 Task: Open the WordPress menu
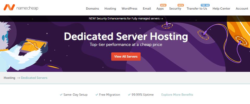tap(129, 9)
